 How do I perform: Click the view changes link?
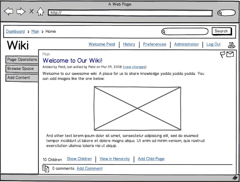(x=134, y=67)
